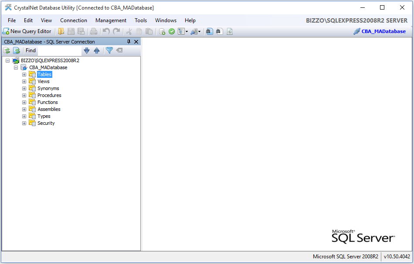Select the Tables tree item
414x264 pixels.
44,74
